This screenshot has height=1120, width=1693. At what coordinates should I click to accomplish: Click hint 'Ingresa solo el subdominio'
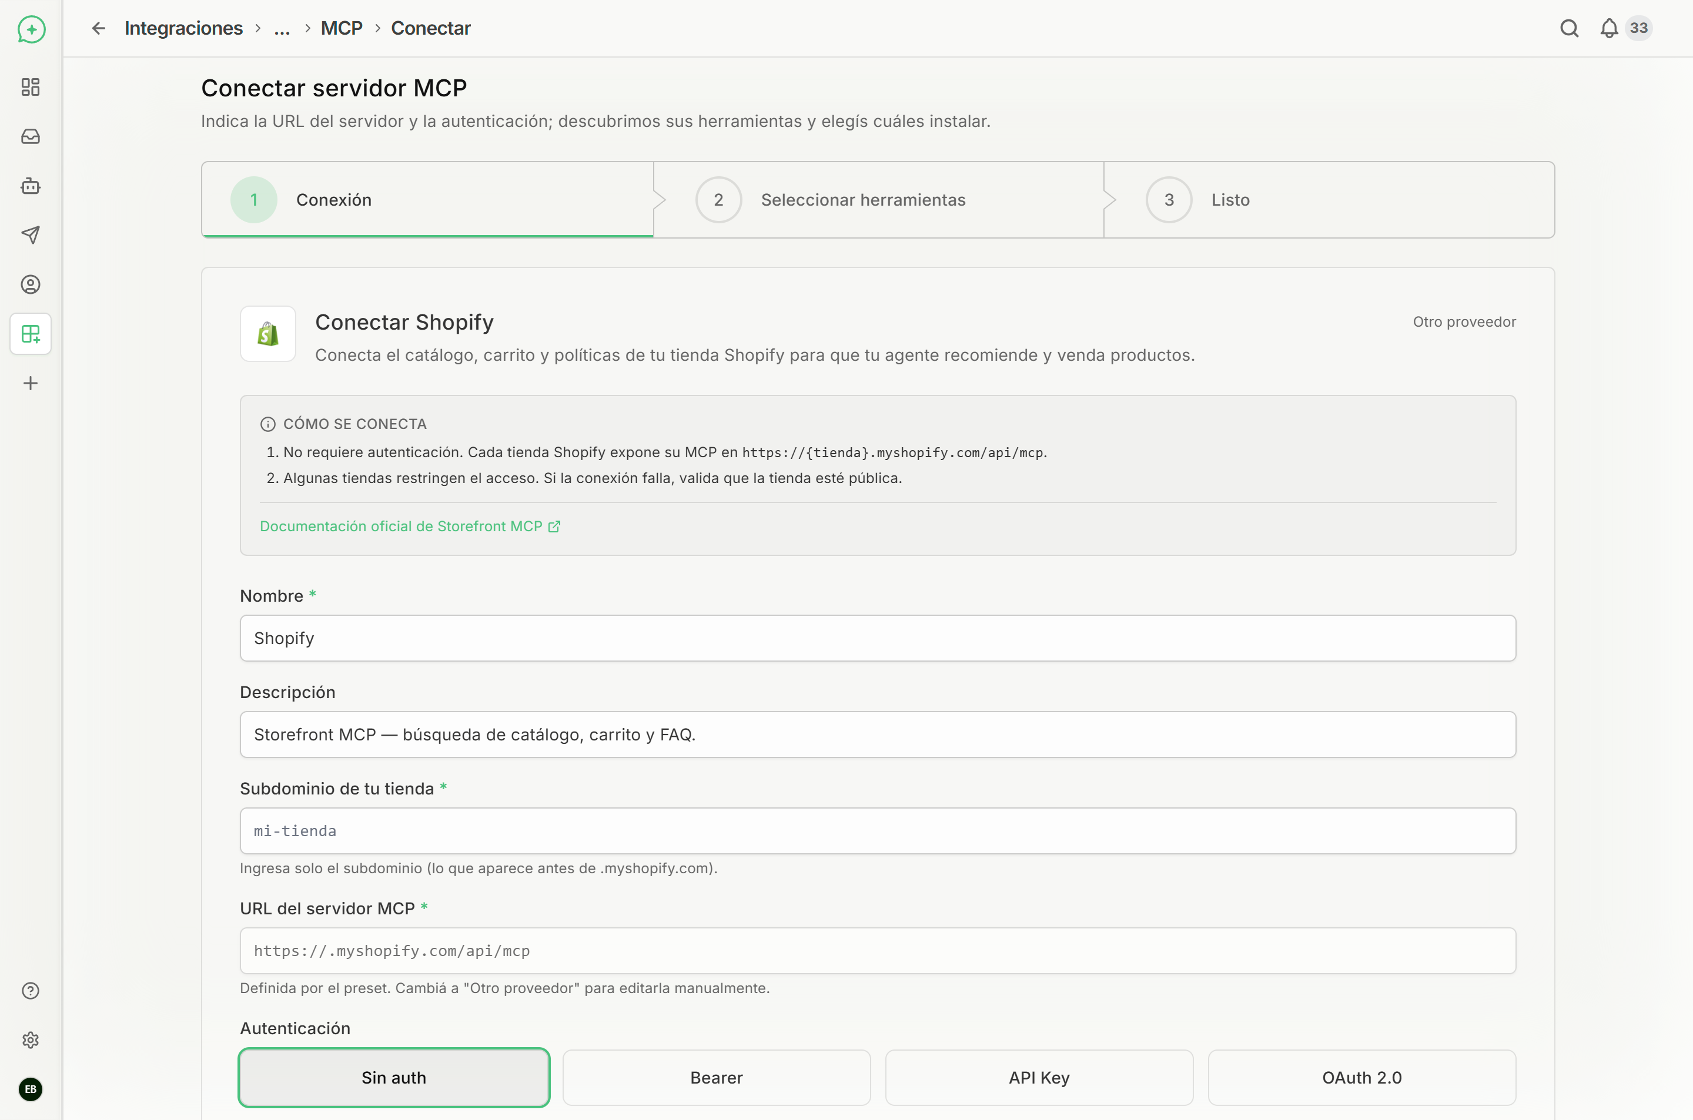click(479, 868)
